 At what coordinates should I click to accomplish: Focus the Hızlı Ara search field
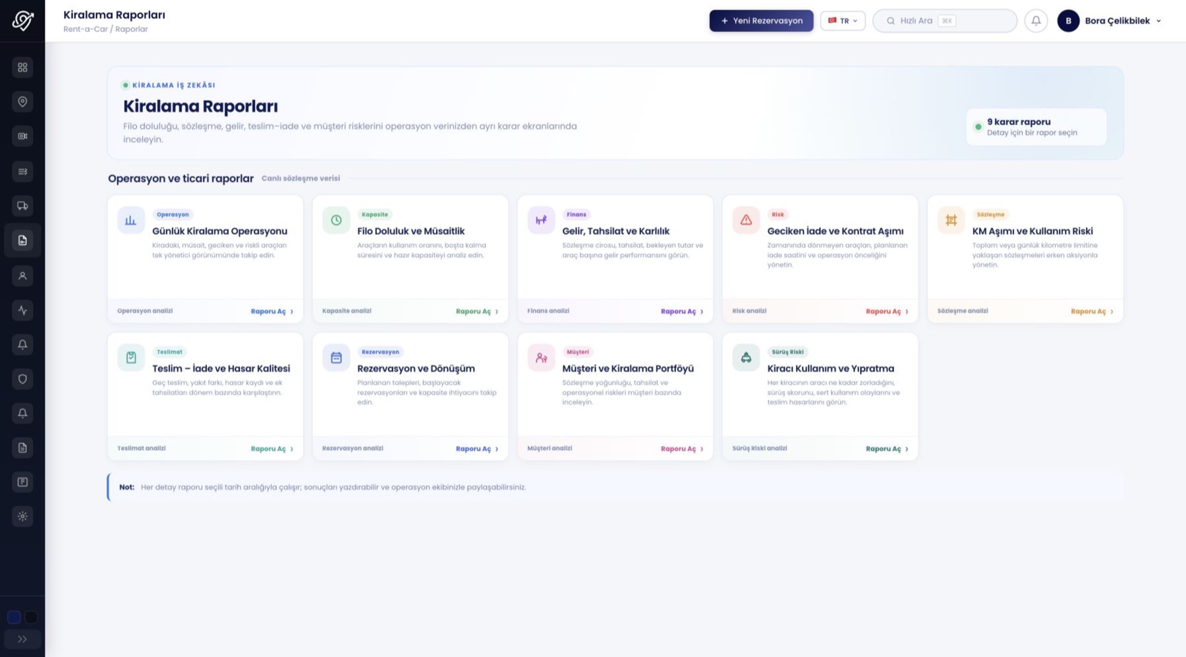[x=945, y=20]
